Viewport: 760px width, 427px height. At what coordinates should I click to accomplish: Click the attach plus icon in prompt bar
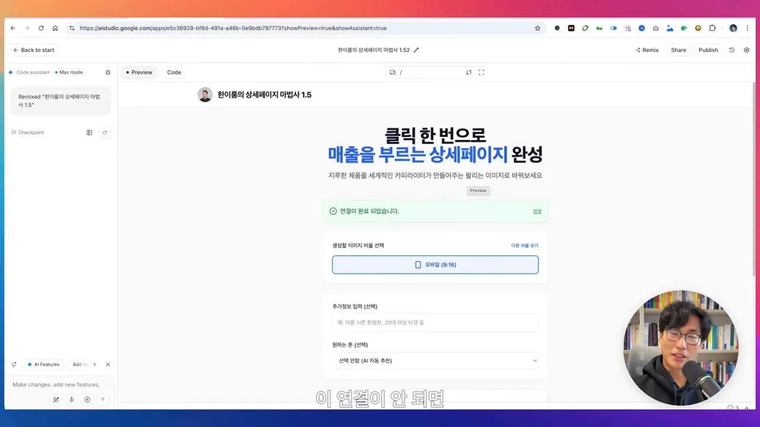87,399
